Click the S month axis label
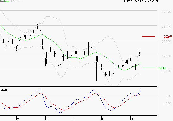 132,119
